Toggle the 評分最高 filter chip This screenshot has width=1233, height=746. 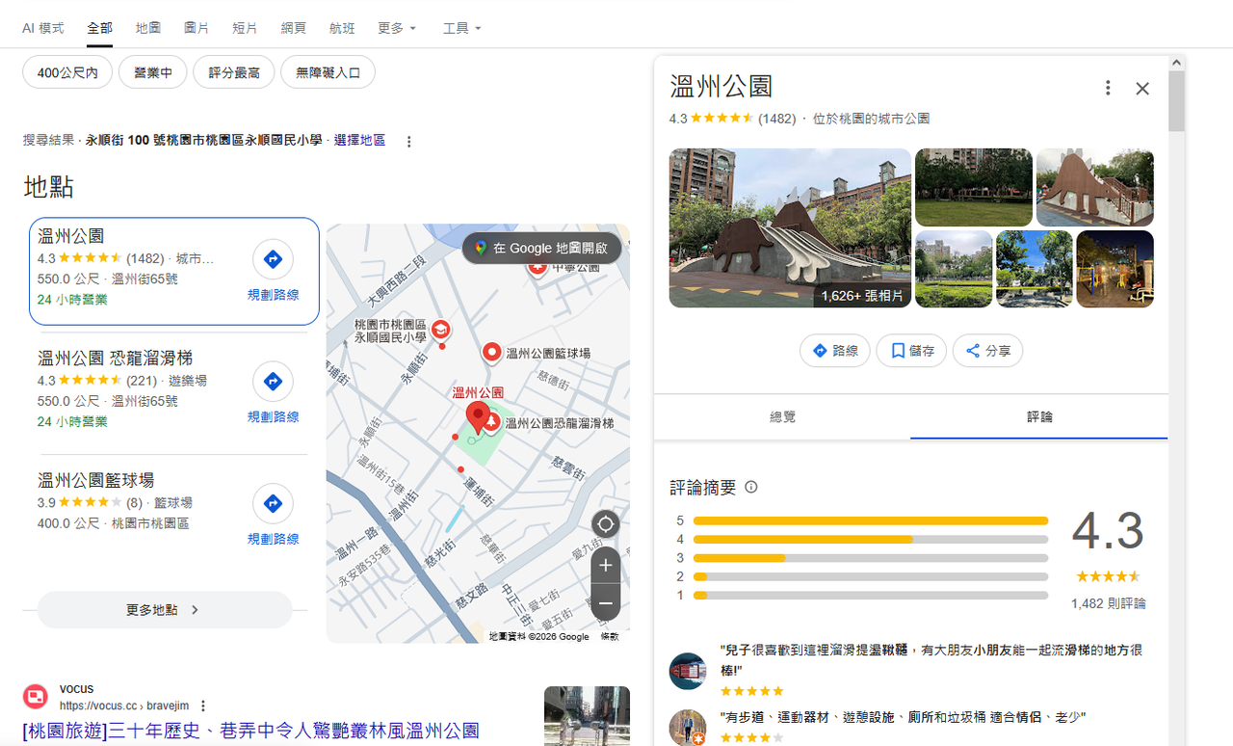click(x=234, y=72)
